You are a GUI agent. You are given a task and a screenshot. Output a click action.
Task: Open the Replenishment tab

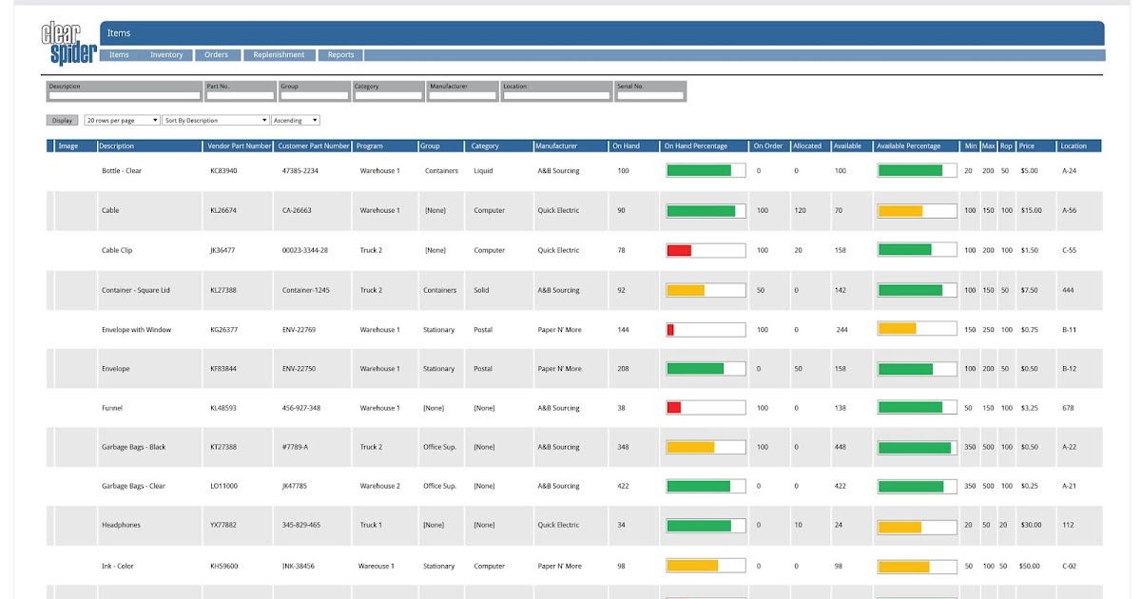(x=279, y=54)
